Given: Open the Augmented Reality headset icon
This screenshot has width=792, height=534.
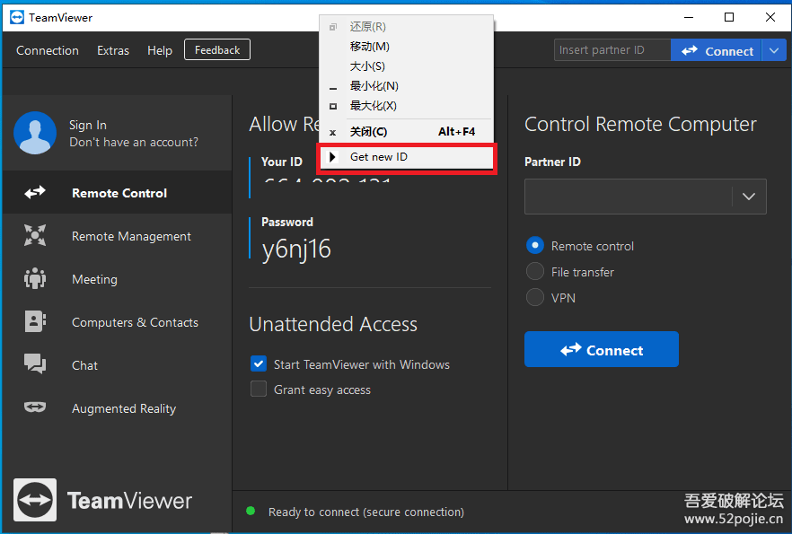Looking at the screenshot, I should click(x=35, y=407).
